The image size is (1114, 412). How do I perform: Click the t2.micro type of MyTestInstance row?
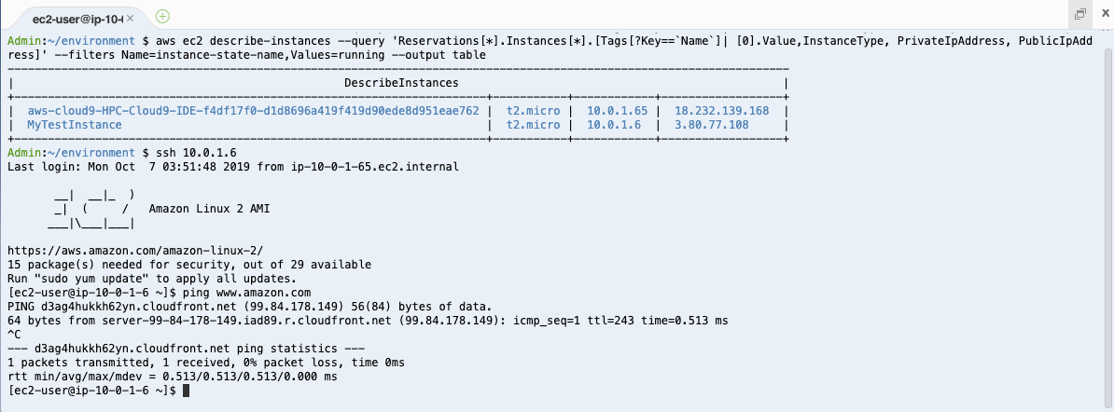click(x=533, y=125)
